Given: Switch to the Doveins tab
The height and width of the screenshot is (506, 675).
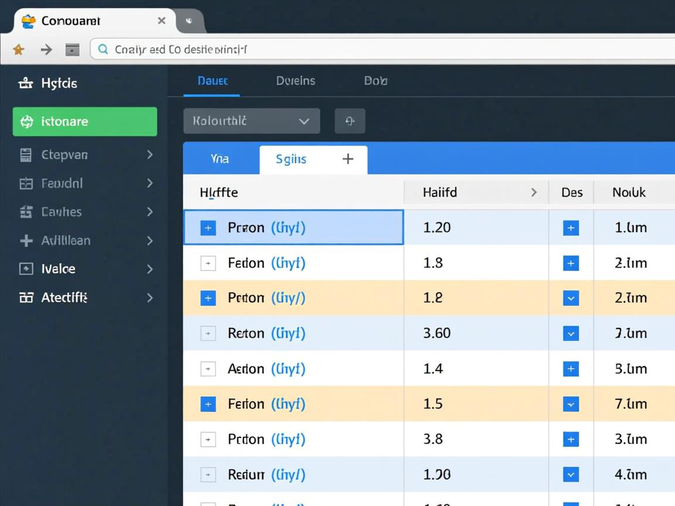Looking at the screenshot, I should 295,81.
